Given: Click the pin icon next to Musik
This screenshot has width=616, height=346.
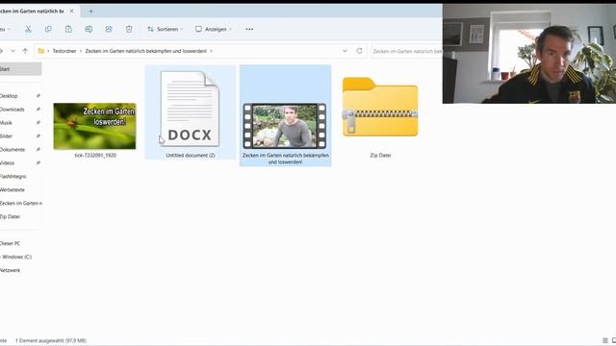Looking at the screenshot, I should pos(38,122).
